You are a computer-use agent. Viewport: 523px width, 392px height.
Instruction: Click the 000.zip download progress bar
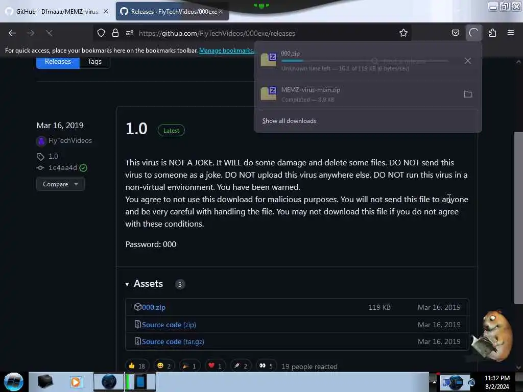click(x=365, y=61)
